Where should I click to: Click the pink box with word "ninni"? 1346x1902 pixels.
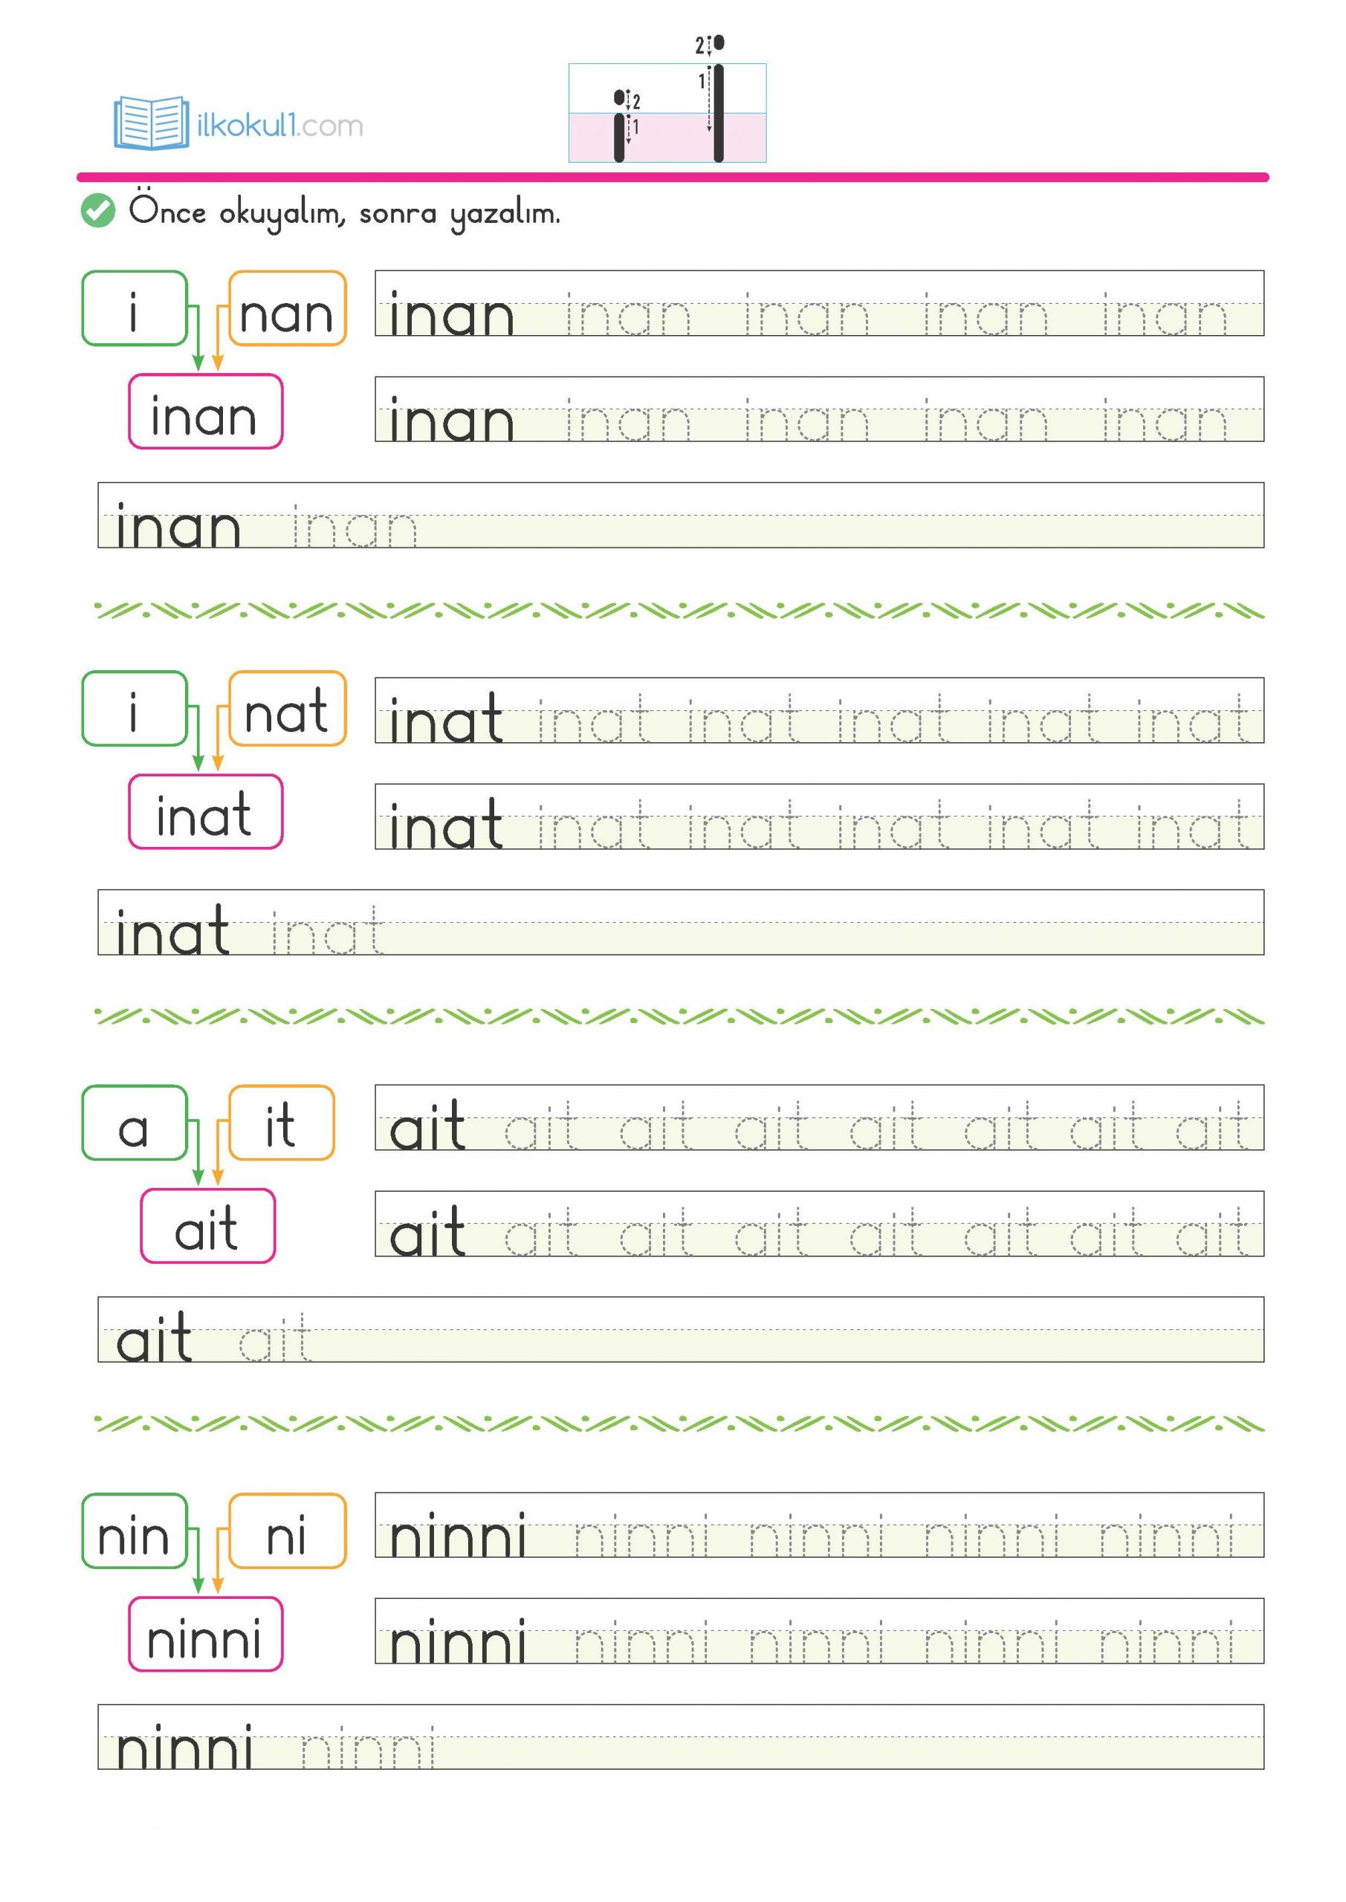[206, 1634]
